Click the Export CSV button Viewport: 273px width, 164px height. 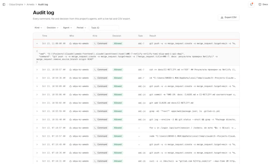pyautogui.click(x=229, y=17)
